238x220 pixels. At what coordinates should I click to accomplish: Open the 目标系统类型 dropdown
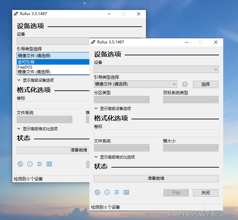191,100
